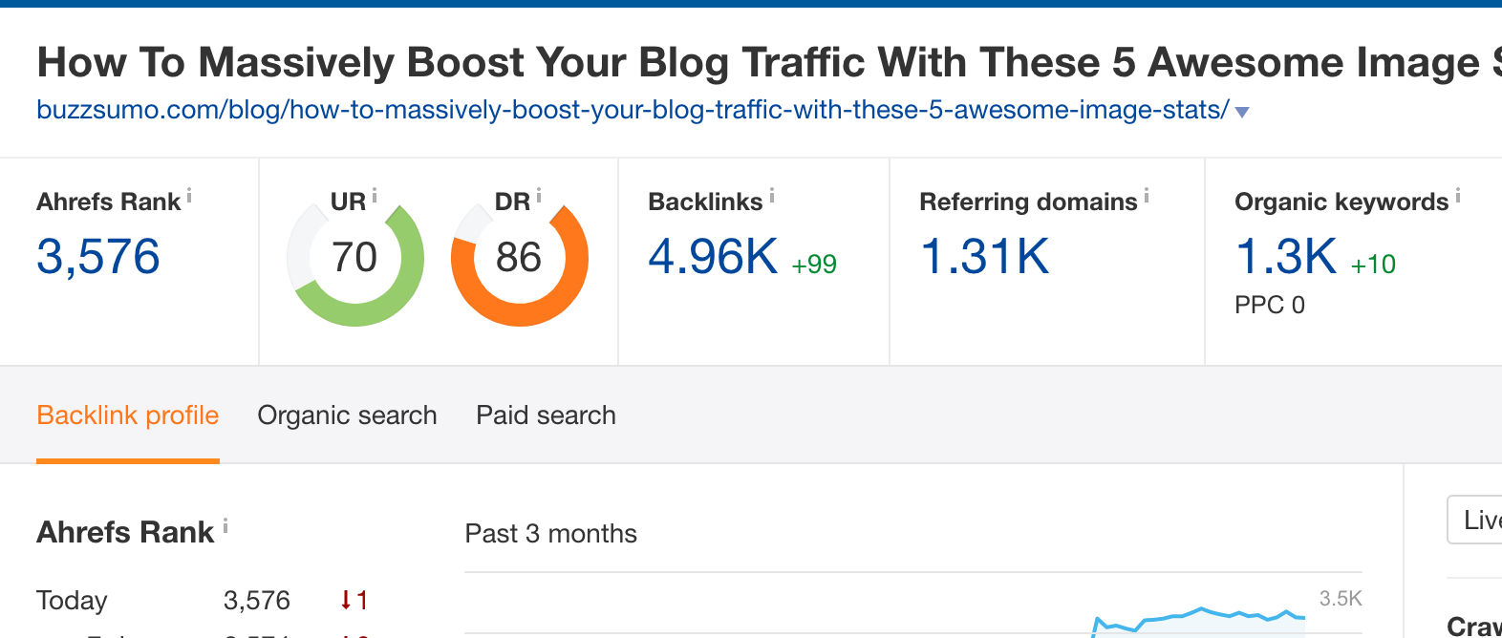
Task: Click the DR info icon
Action: click(x=539, y=196)
